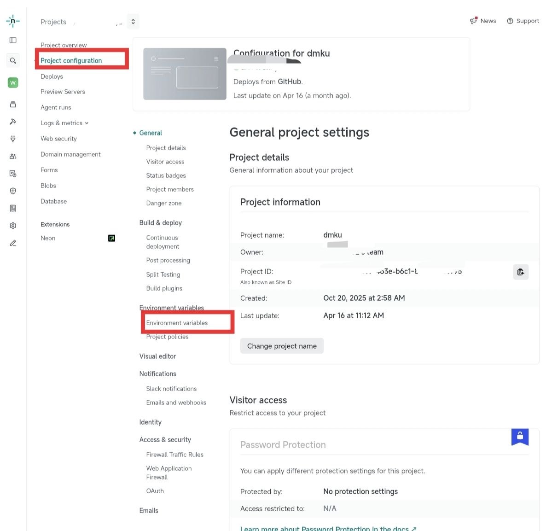Jump to Visitor access subsection

[x=165, y=162]
